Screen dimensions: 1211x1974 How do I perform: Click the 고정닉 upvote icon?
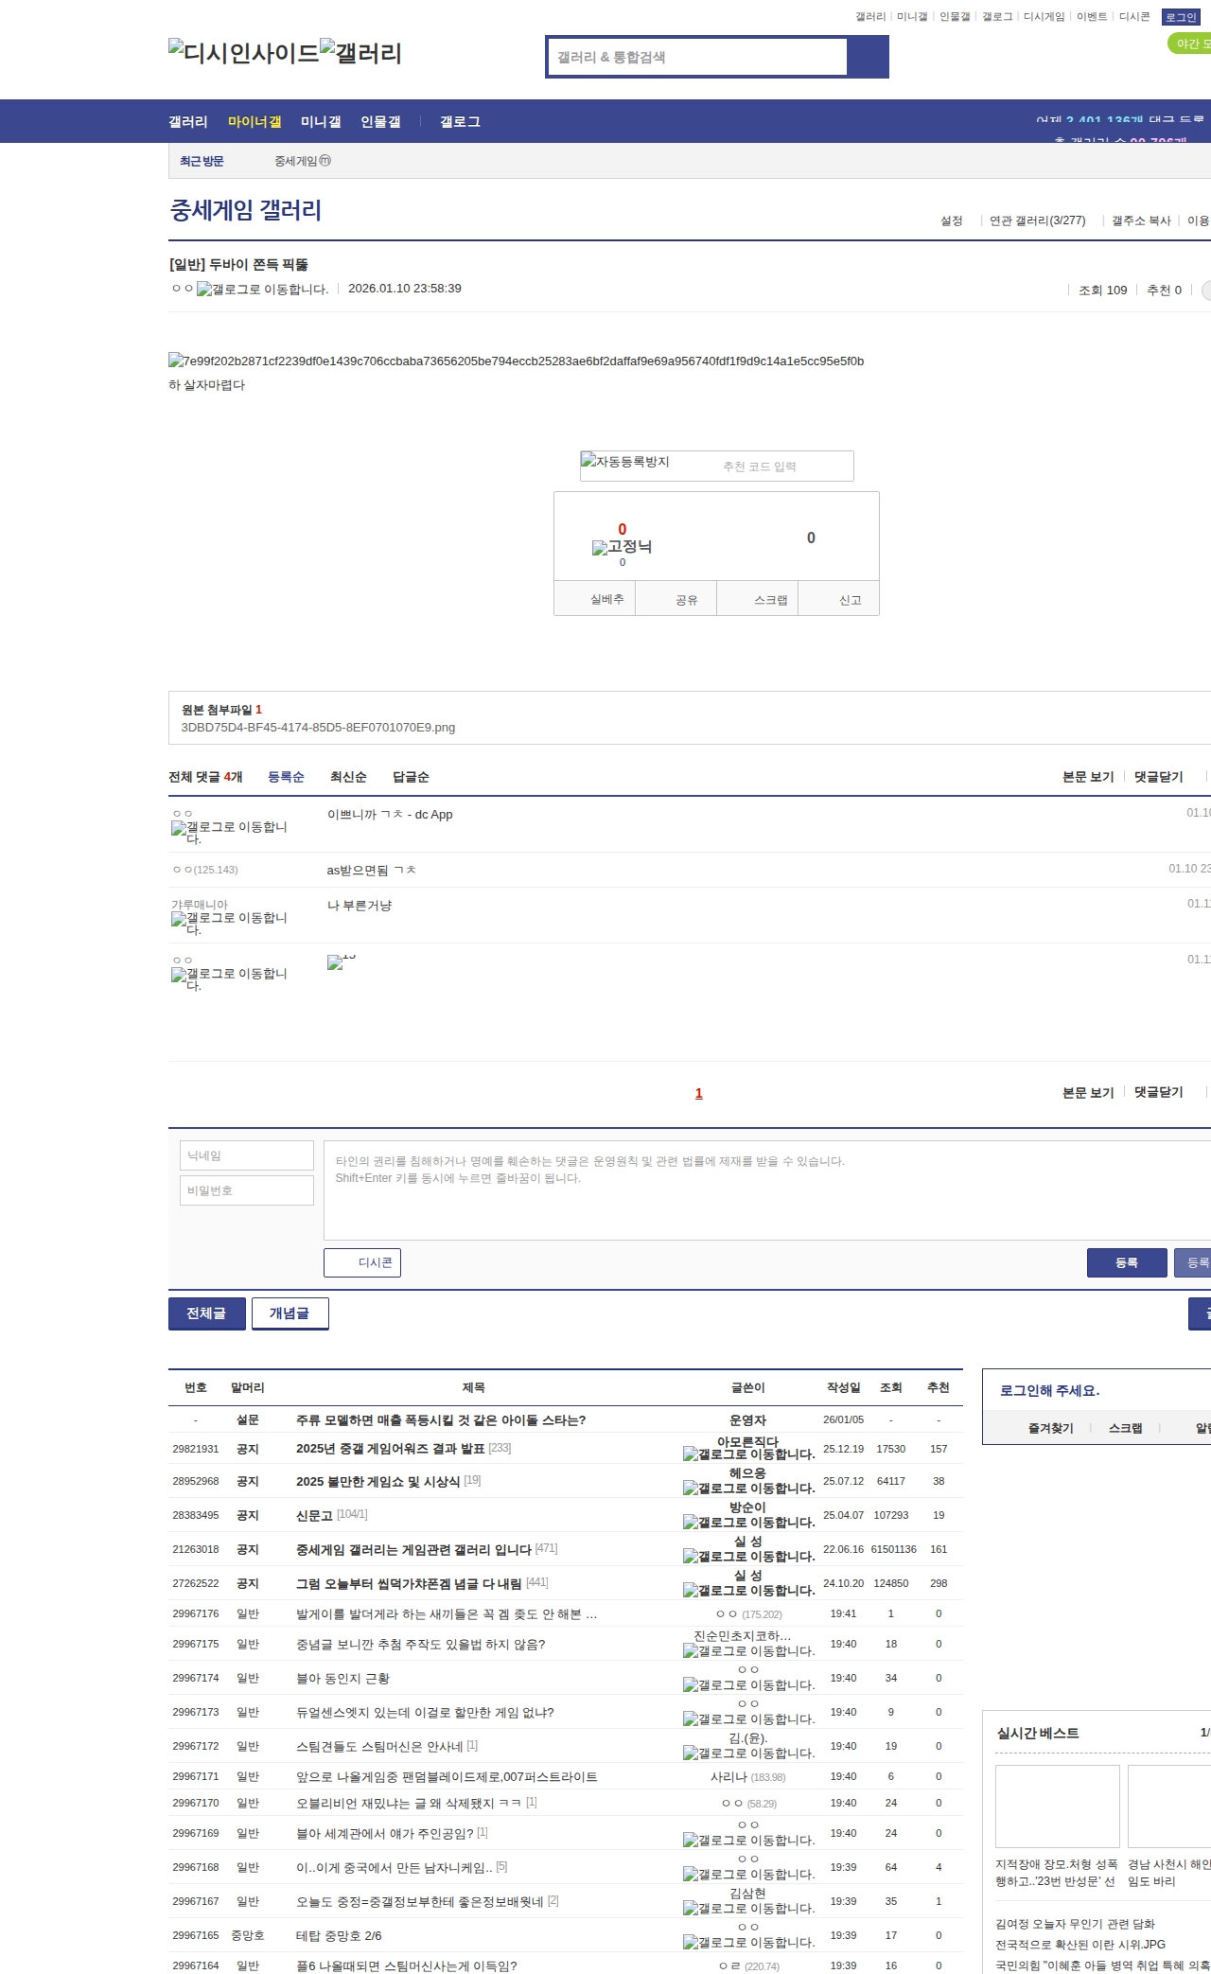[x=622, y=547]
